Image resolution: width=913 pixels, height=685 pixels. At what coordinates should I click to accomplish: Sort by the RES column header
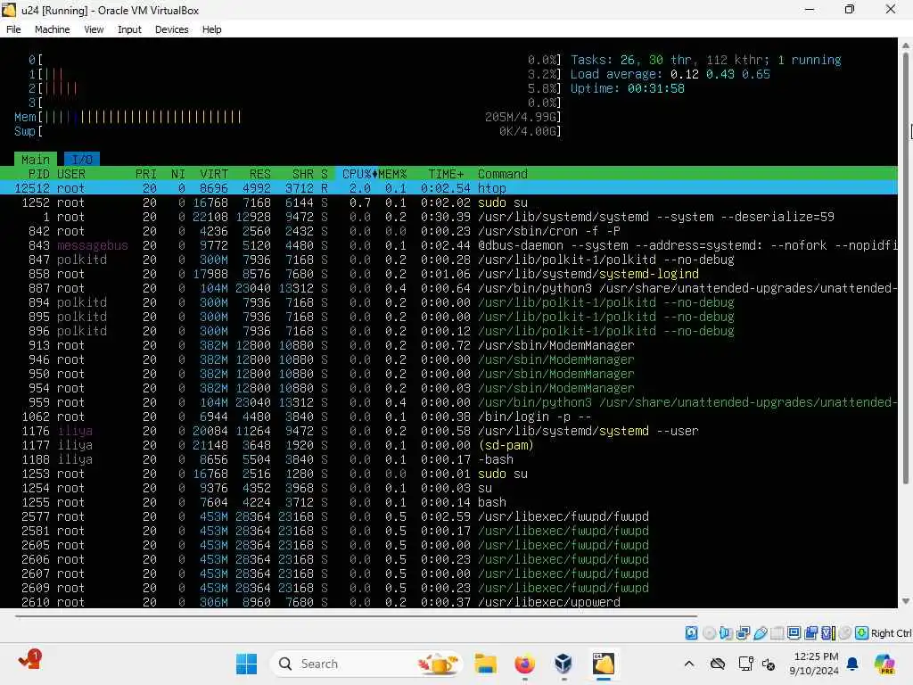pos(259,174)
